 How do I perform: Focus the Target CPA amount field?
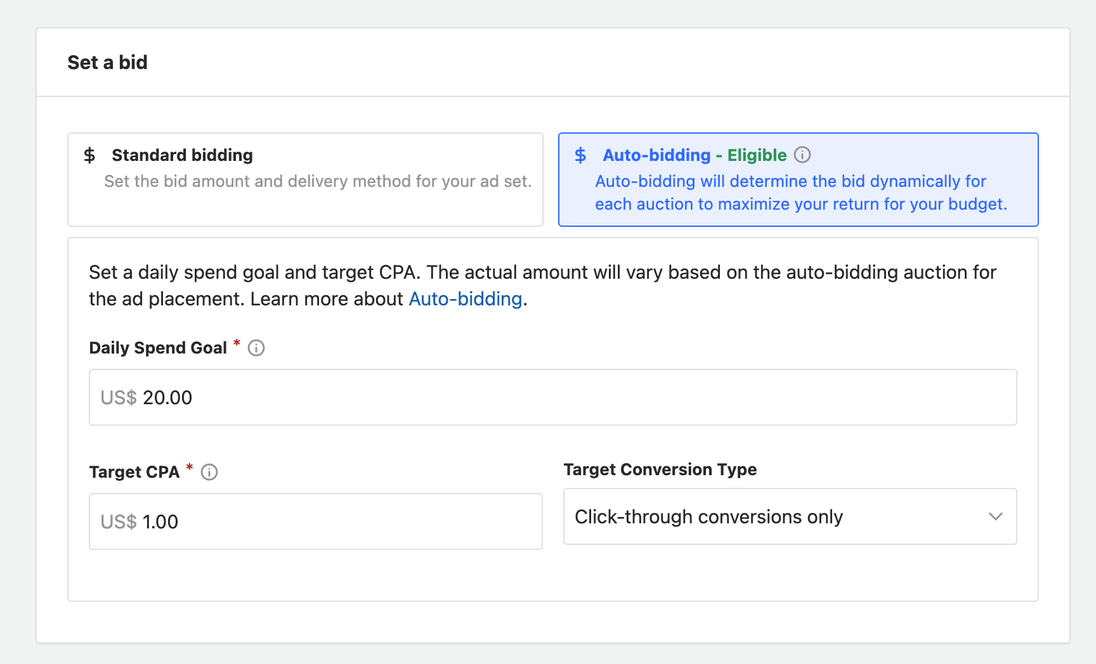click(x=342, y=521)
